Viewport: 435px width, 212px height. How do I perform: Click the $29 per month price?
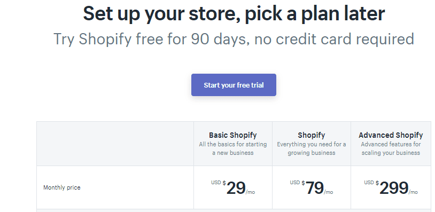[233, 188]
